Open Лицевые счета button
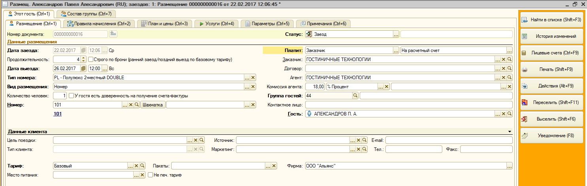This screenshot has height=186, width=587. [552, 53]
